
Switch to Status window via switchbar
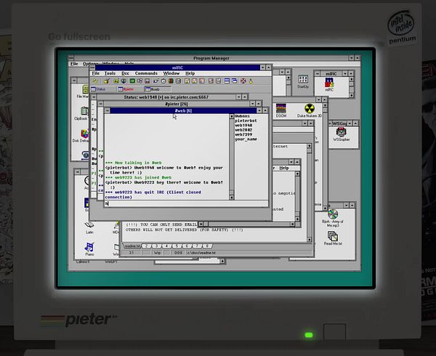tap(102, 89)
